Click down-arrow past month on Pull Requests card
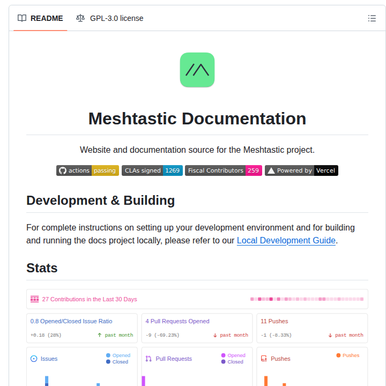Viewport: 386px width, 386px height. [231, 335]
